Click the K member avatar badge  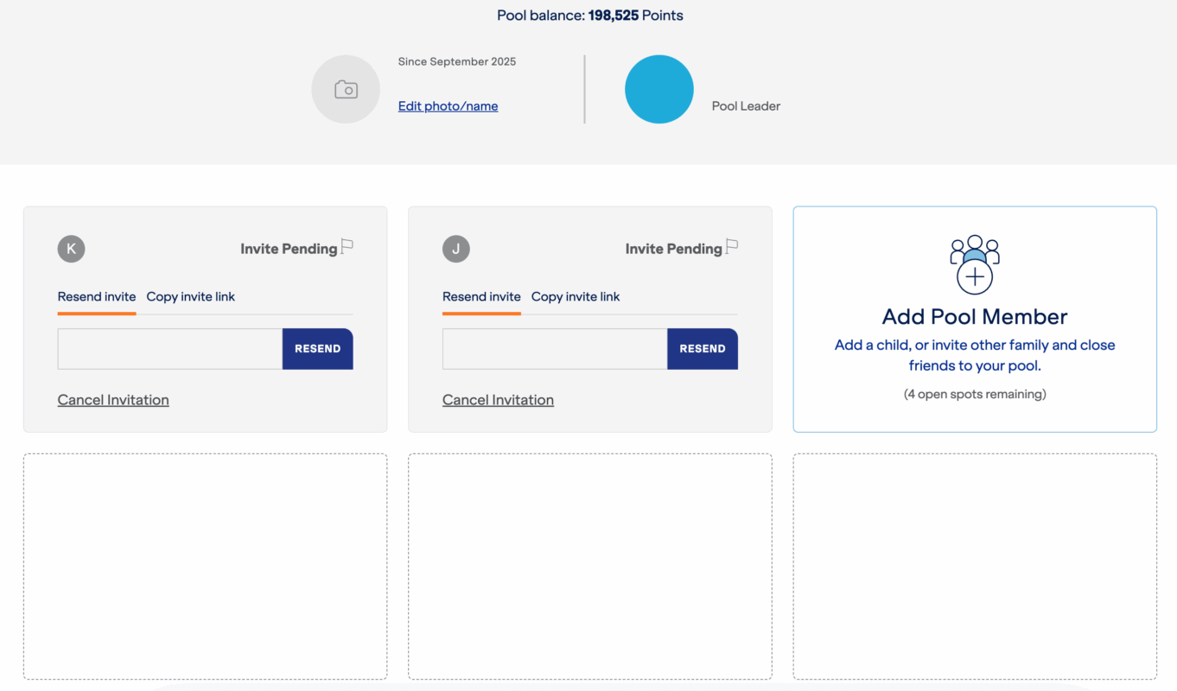(71, 249)
